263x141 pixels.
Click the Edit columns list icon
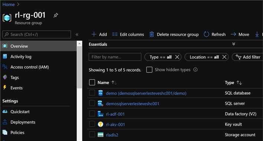tap(115, 35)
